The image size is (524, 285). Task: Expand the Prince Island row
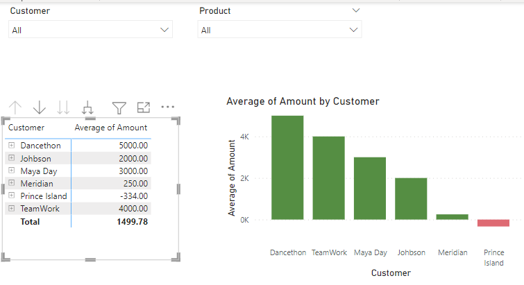11,196
